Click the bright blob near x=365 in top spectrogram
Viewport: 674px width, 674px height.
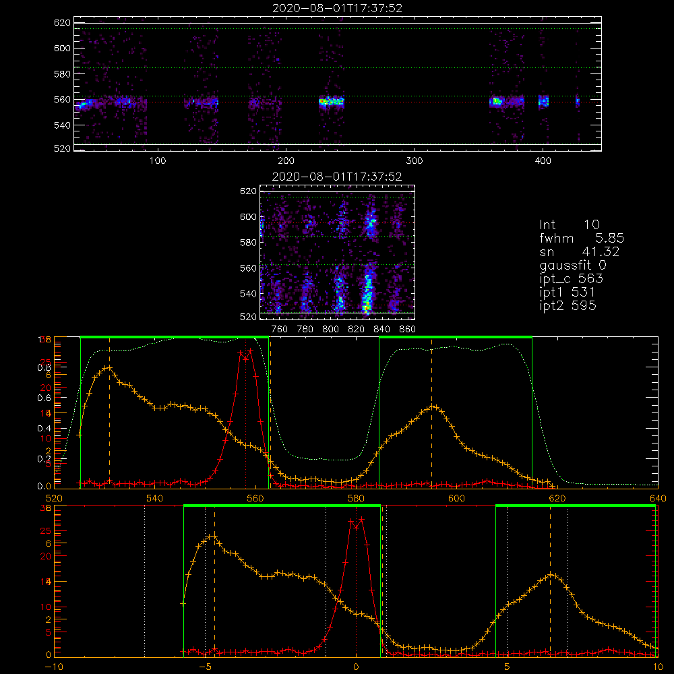[497, 102]
